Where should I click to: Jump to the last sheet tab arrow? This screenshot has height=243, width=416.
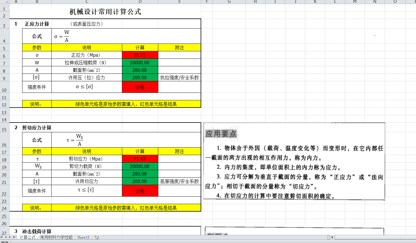[x=14, y=237]
